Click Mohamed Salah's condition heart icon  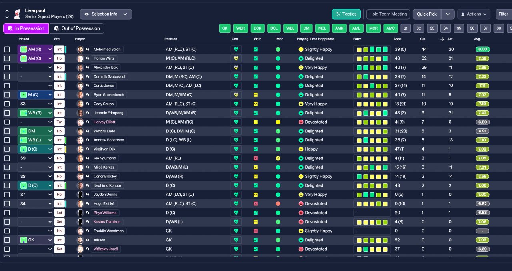point(236,49)
